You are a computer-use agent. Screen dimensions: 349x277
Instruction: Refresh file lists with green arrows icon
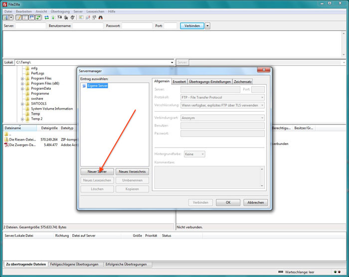(46, 17)
